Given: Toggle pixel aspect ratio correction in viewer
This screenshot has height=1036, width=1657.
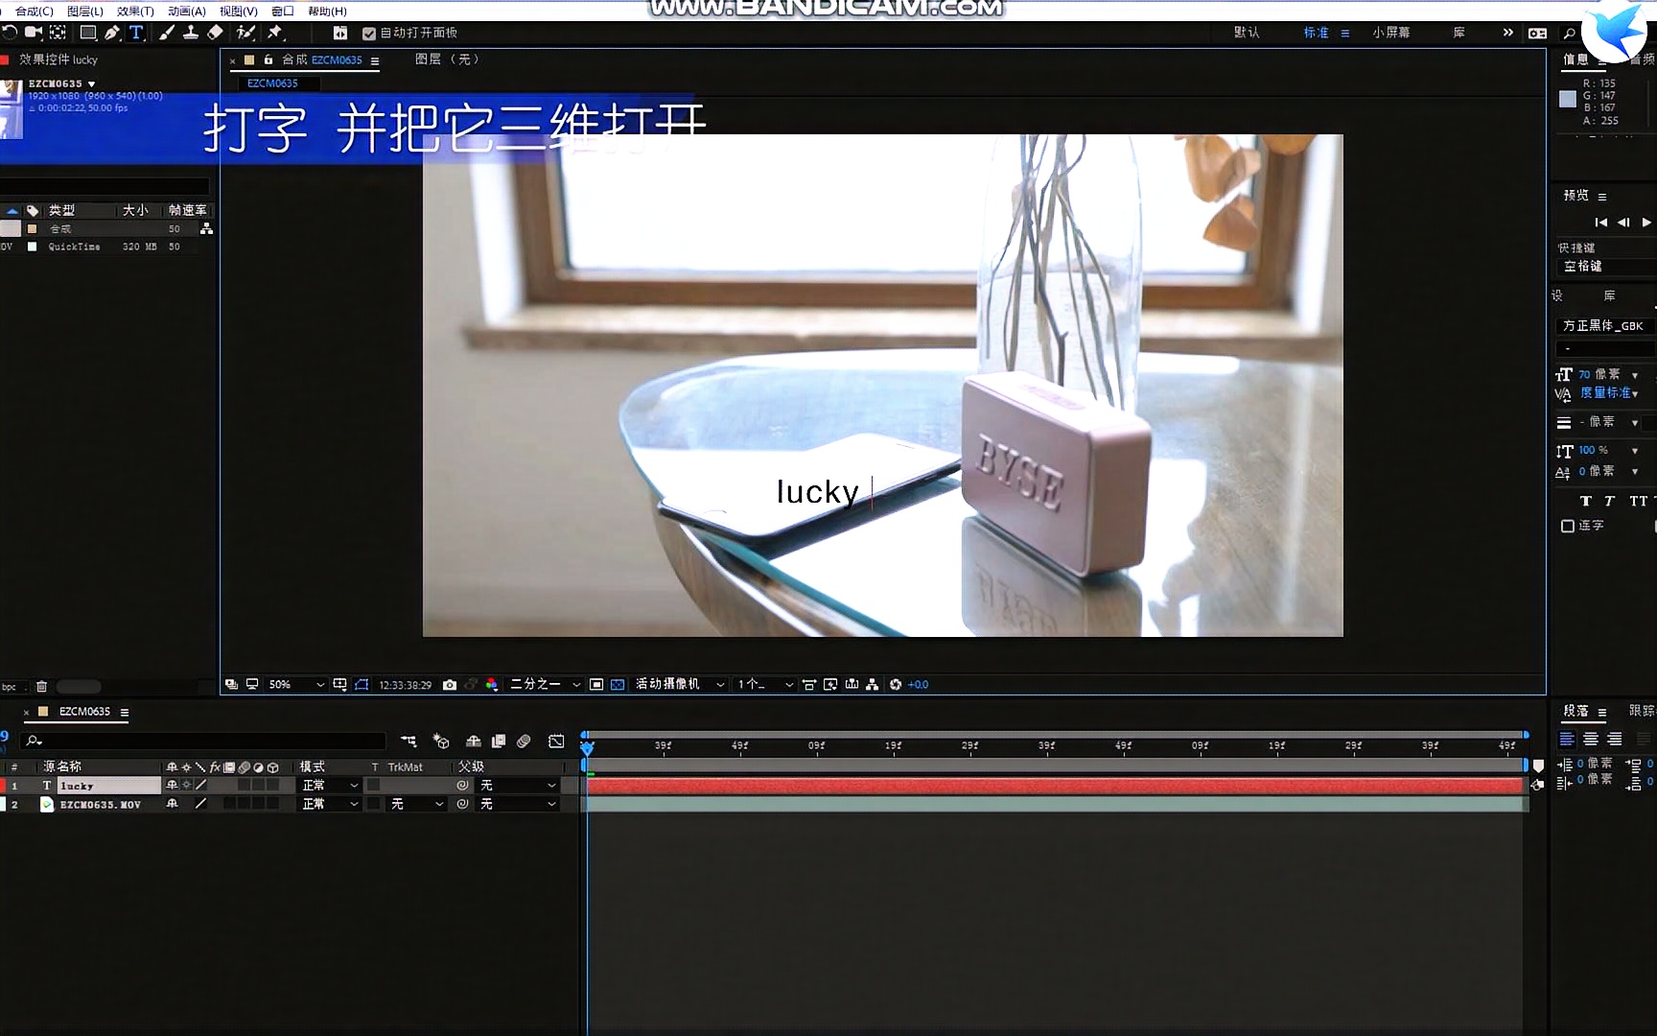Looking at the screenshot, I should (808, 685).
